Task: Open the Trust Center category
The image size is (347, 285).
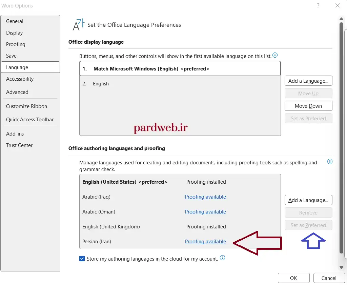Action: (x=30, y=145)
